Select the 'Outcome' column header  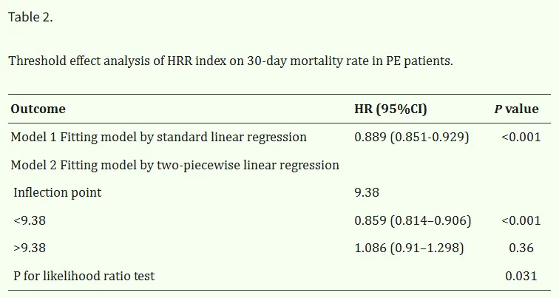click(x=38, y=109)
